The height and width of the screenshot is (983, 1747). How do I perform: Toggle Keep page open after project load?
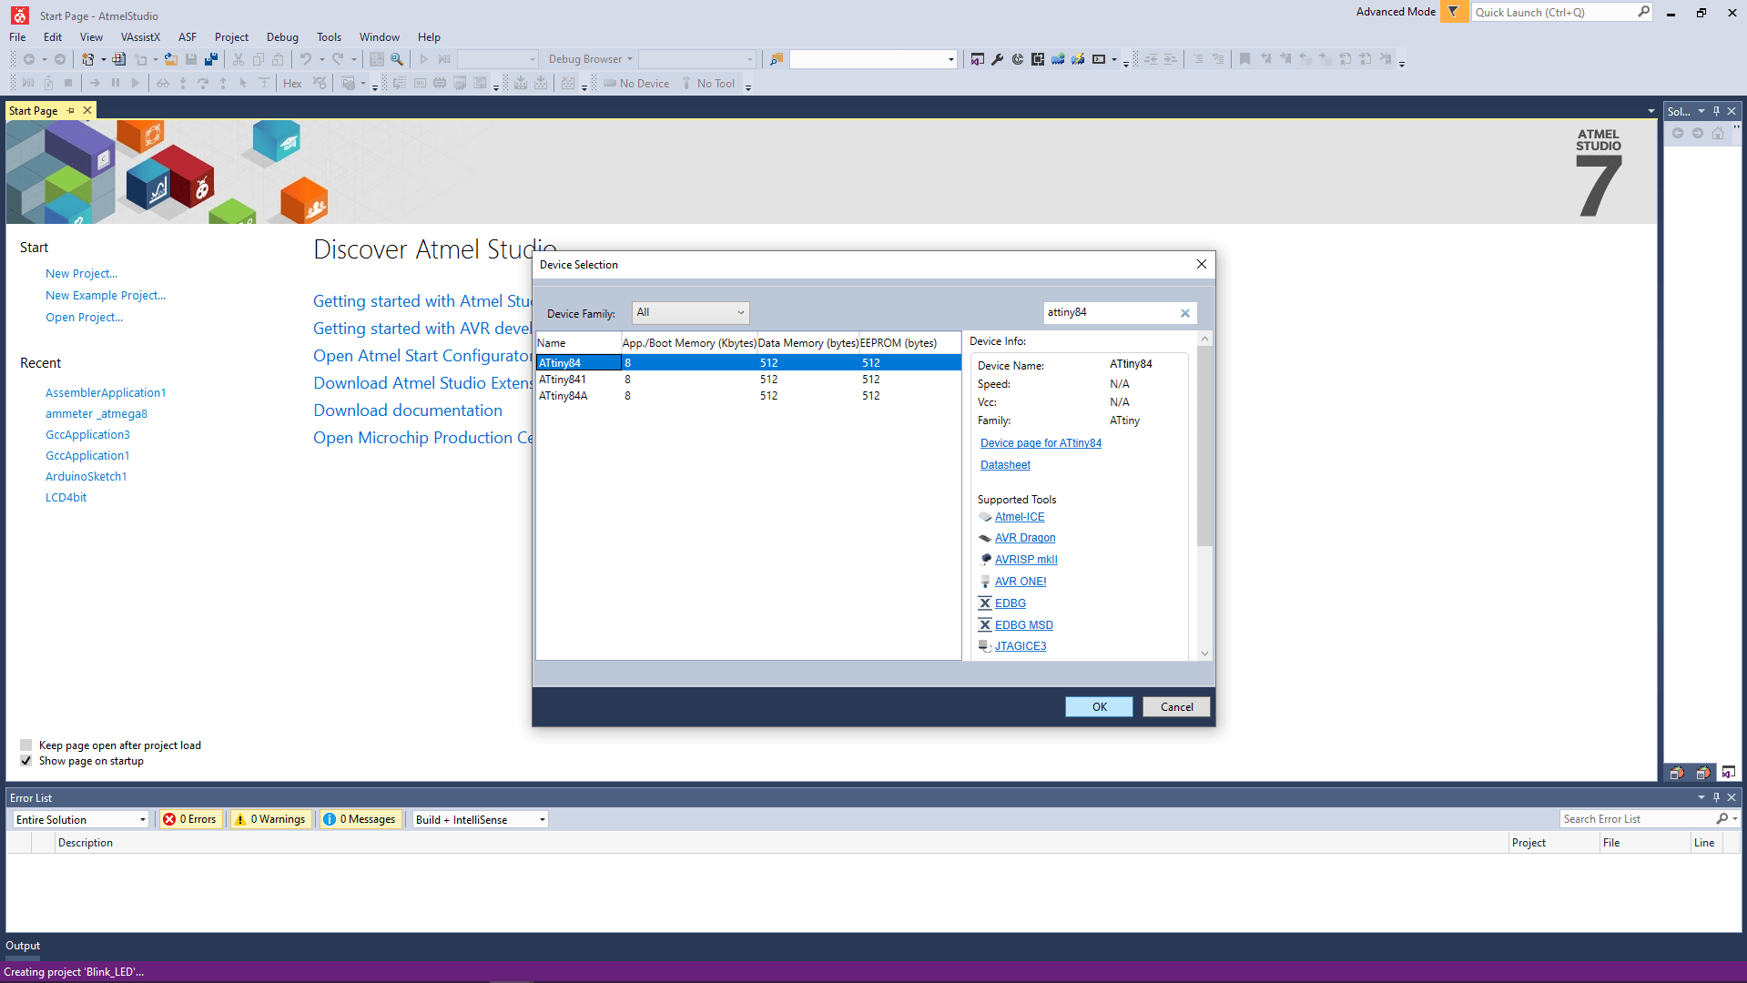point(26,745)
